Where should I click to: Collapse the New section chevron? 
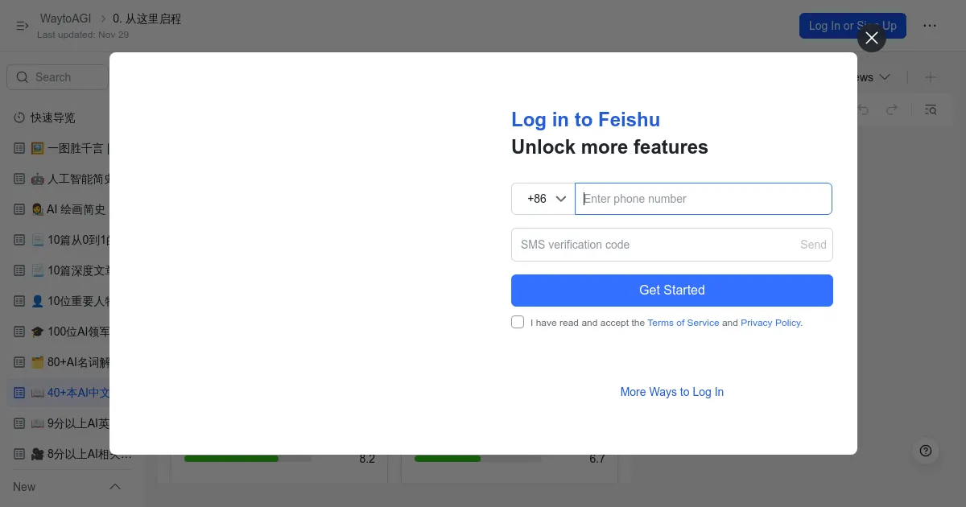tap(115, 487)
